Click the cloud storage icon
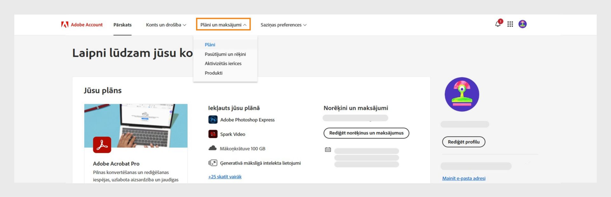 pyautogui.click(x=212, y=148)
